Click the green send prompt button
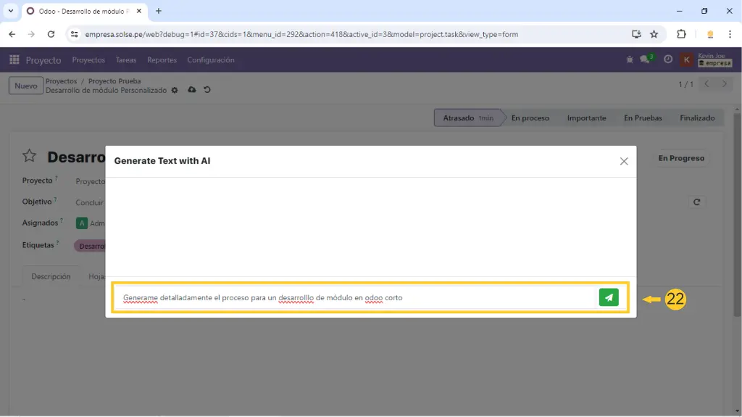 click(609, 297)
